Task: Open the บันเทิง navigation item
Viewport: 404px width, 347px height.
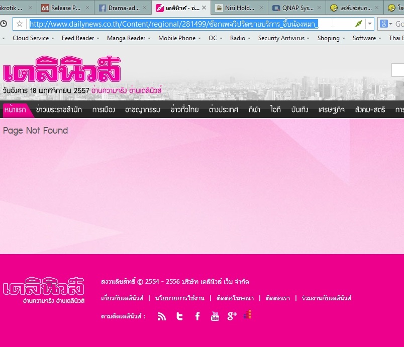Action: coord(299,109)
